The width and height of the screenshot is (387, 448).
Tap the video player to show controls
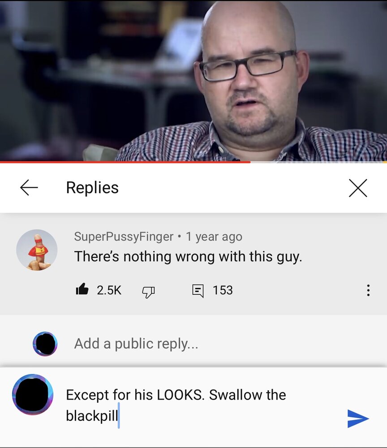[193, 80]
